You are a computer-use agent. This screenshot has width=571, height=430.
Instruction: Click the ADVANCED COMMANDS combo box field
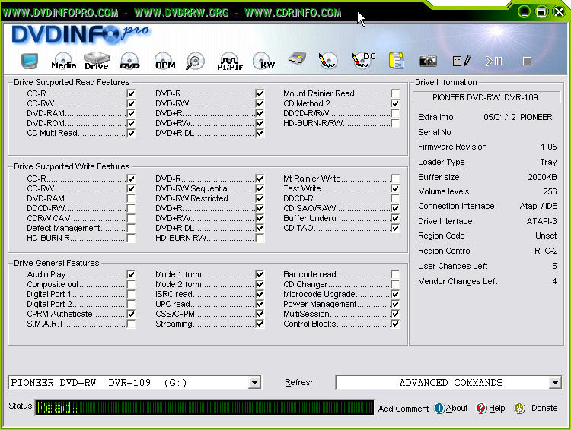pyautogui.click(x=448, y=382)
